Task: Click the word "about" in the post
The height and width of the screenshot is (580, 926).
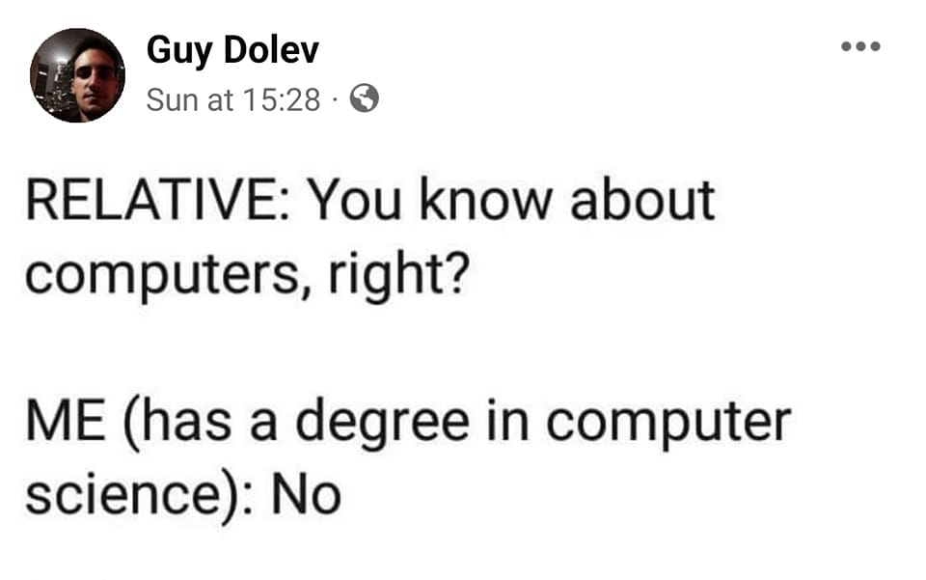Action: pos(642,200)
